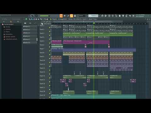Mute Track 18 with its green dot

[50, 94]
